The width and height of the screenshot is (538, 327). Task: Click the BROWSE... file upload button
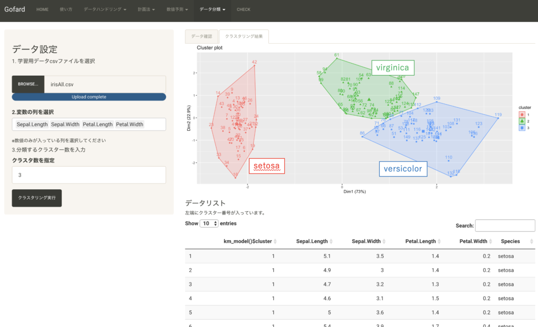pos(28,84)
